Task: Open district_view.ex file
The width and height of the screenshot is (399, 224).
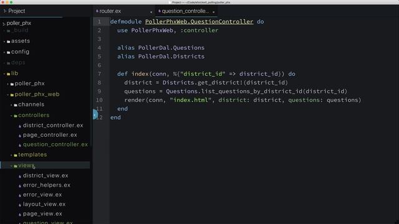Action: [46, 175]
